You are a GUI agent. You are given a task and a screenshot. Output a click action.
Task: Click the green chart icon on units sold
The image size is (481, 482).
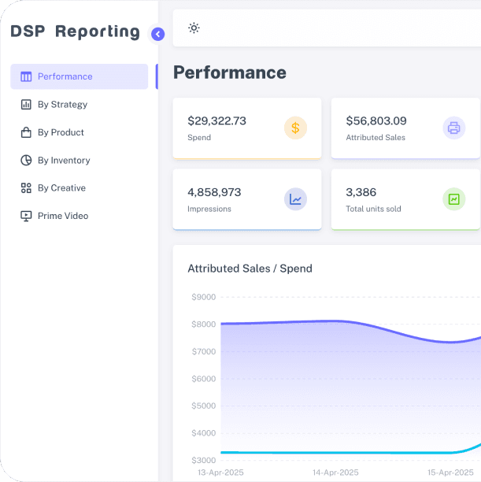click(454, 199)
